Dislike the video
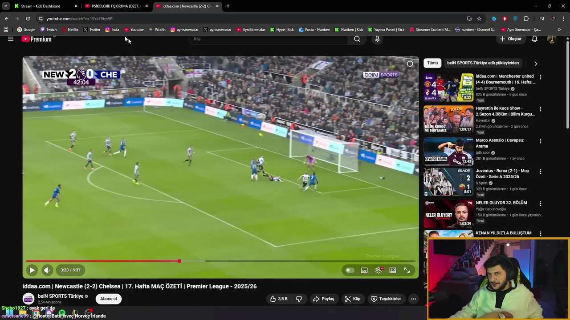This screenshot has width=570, height=320. coord(299,299)
